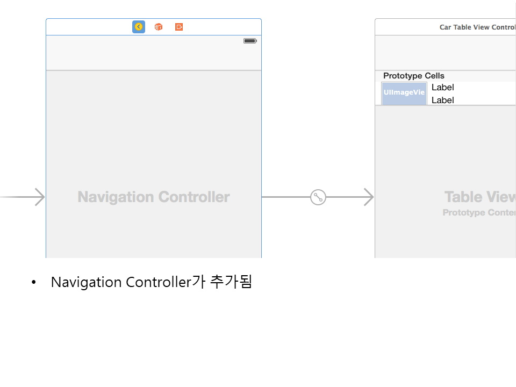The width and height of the screenshot is (516, 387).
Task: Select the lower Label in the prototype cell
Action: click(443, 100)
